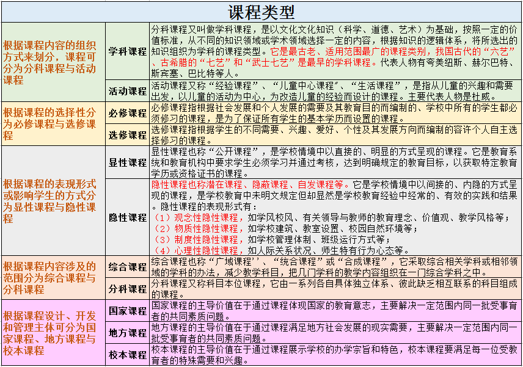Select the 显性课程 cell
523x367 pixels.
click(x=128, y=162)
